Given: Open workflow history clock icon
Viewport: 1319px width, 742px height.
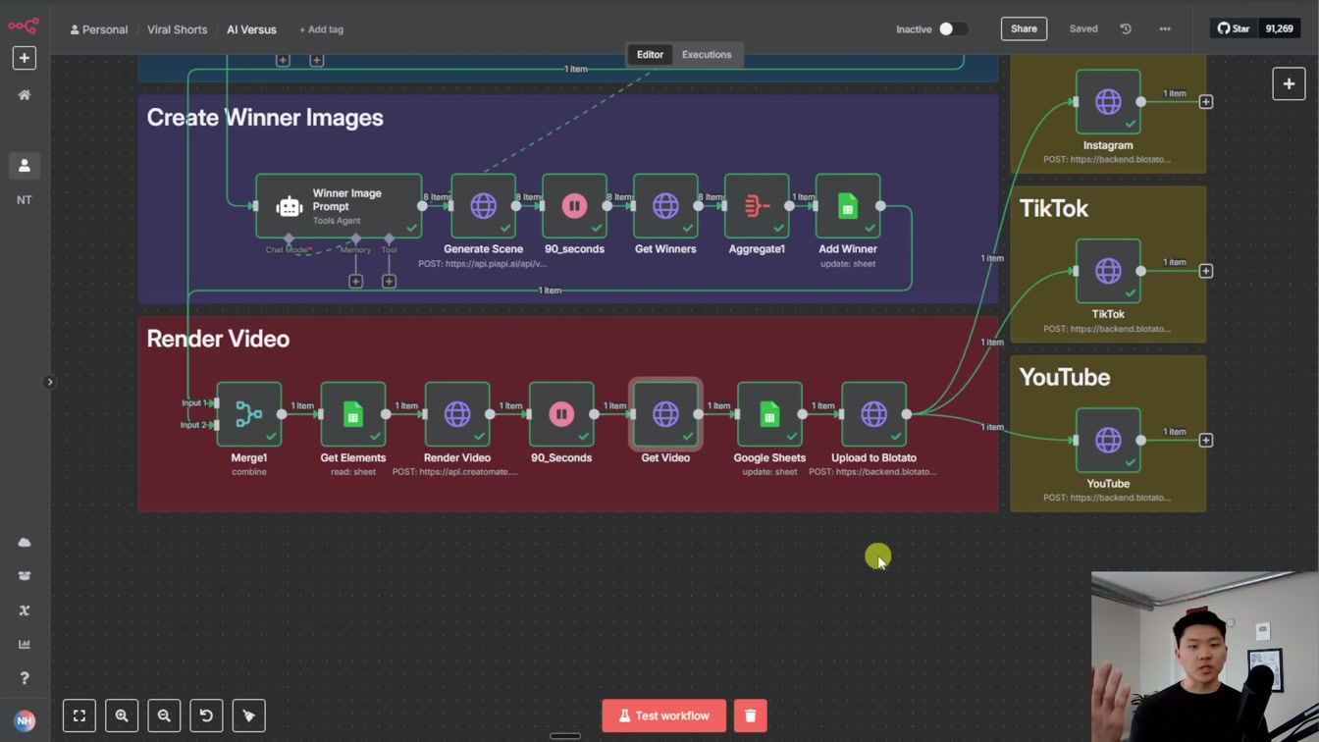Looking at the screenshot, I should click(x=1126, y=29).
